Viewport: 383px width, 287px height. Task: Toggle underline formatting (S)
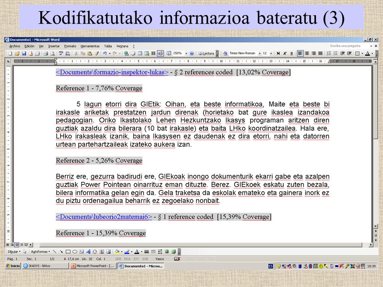point(292,53)
